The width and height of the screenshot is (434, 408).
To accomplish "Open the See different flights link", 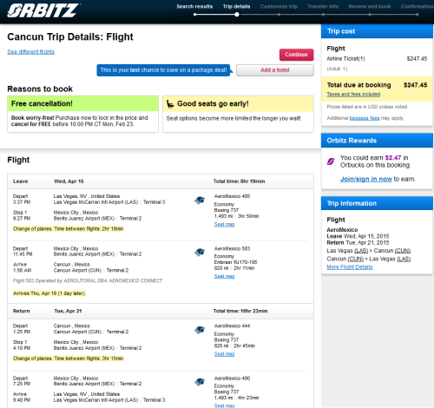I will coord(31,52).
